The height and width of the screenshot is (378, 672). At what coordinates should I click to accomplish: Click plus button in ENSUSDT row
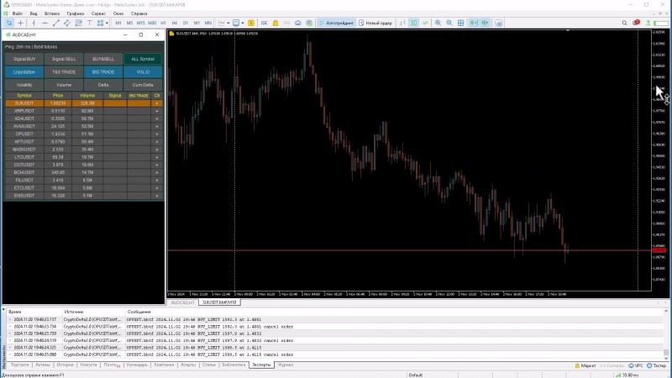(x=157, y=196)
